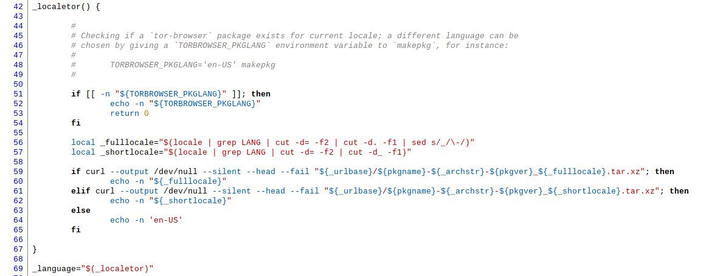Click line number 42 in the gutter
The image size is (726, 276).
tap(18, 7)
